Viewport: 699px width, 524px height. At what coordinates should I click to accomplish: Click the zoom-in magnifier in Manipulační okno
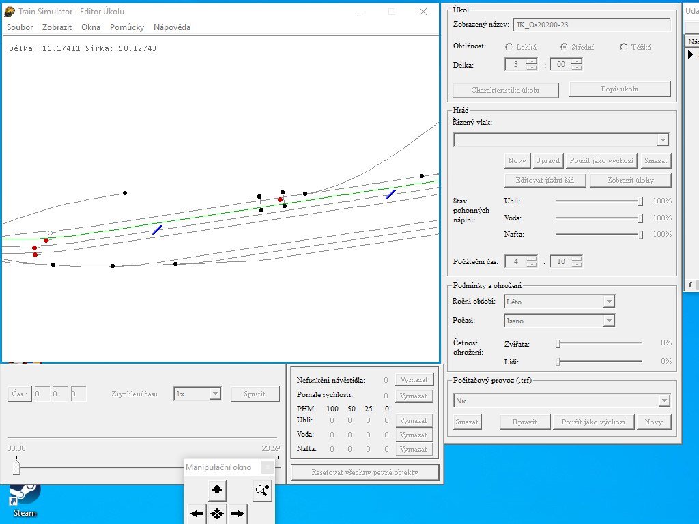(x=262, y=490)
